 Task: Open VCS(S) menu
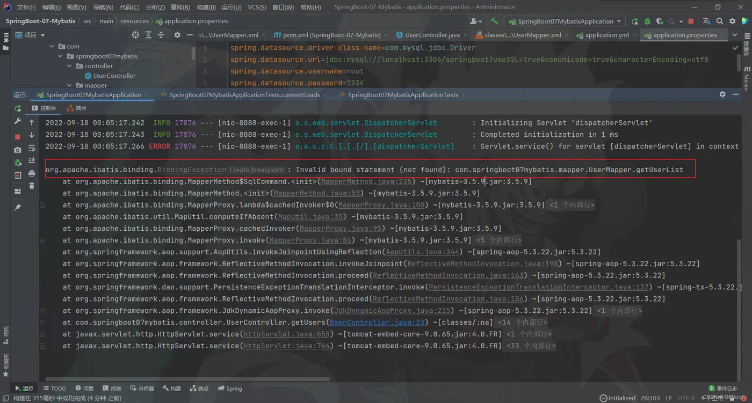(x=257, y=8)
